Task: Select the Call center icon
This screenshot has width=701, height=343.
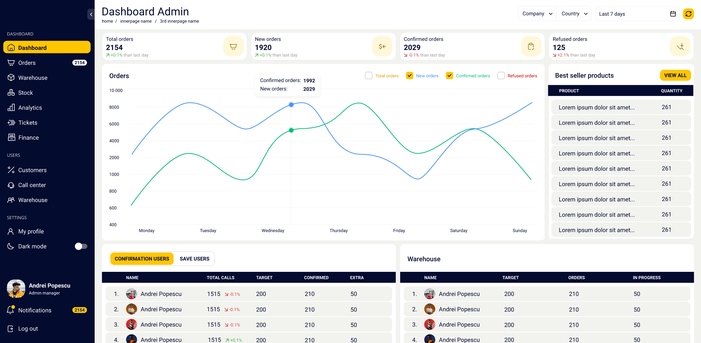Action: coord(11,185)
